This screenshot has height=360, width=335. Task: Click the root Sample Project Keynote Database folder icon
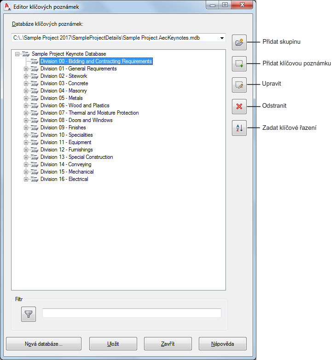[26, 54]
